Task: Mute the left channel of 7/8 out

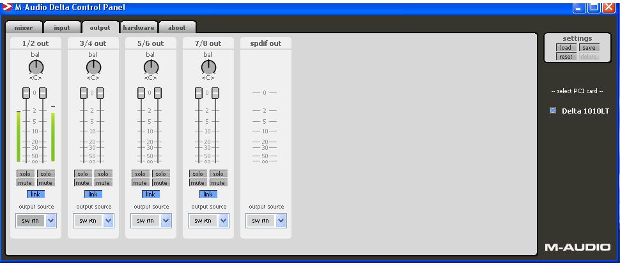Action: [198, 183]
